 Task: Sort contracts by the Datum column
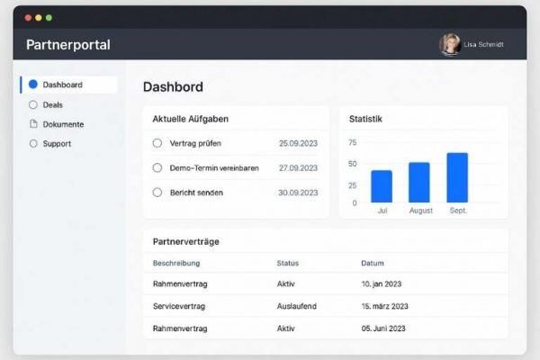[372, 263]
